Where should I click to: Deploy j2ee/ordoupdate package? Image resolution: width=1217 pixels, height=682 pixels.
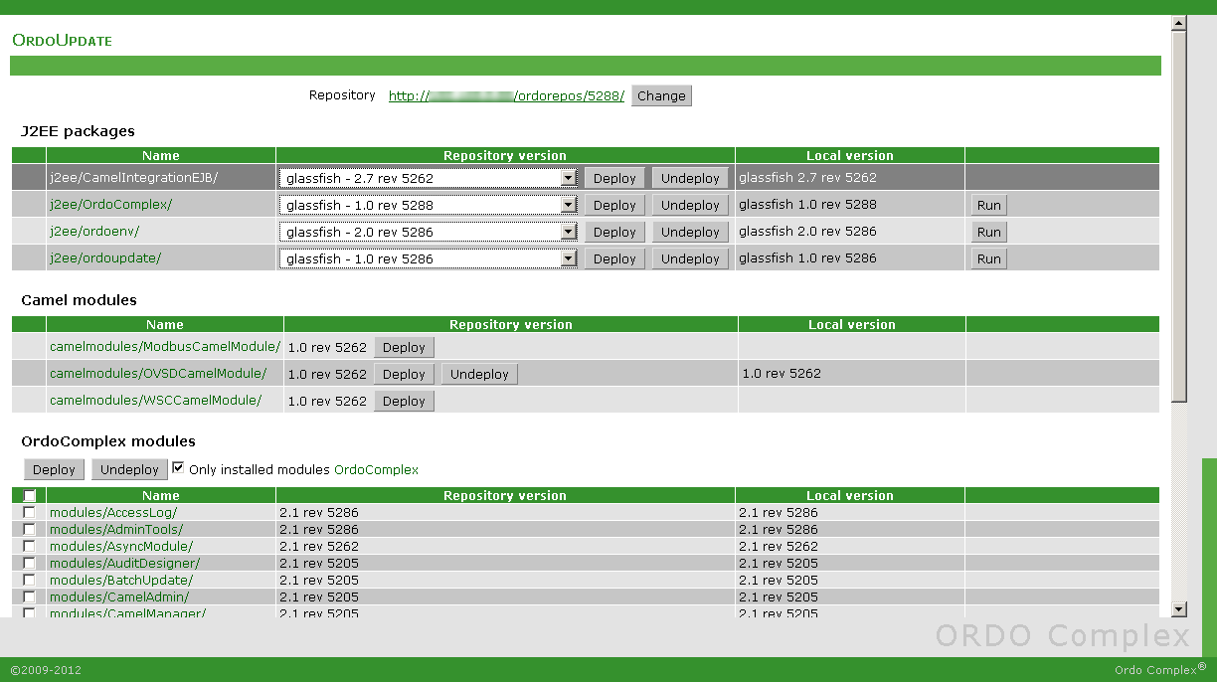tap(614, 258)
